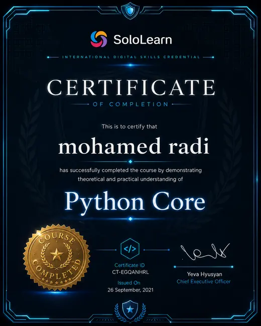
Task: Click the gold Course Completed seal
Action: [57, 257]
